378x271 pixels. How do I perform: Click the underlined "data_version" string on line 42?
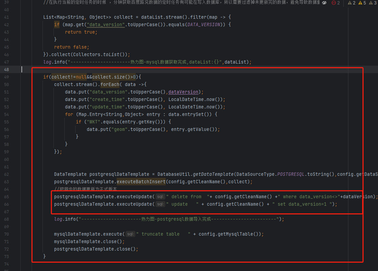(105, 24)
